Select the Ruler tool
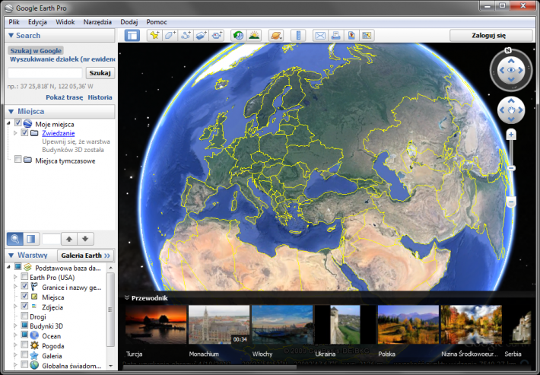Screen dimensions: 540x375 point(298,35)
